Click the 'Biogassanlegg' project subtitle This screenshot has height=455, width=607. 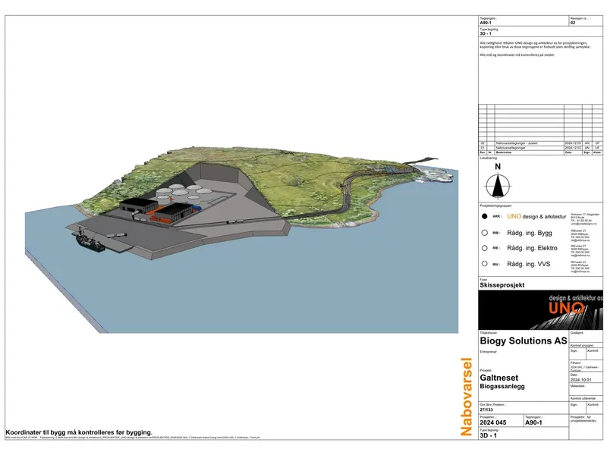502,386
